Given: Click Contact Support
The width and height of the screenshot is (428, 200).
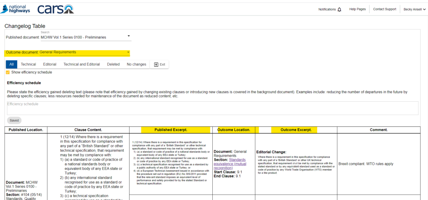Looking at the screenshot, I should pyautogui.click(x=385, y=9).
